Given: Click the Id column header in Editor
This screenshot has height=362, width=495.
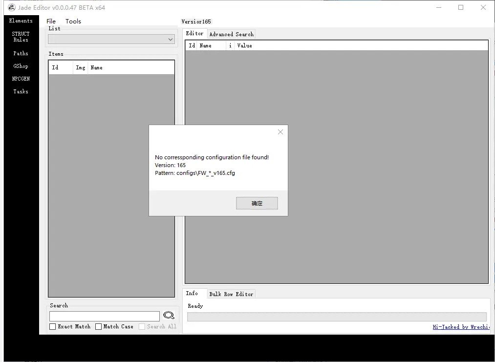Looking at the screenshot, I should 192,45.
